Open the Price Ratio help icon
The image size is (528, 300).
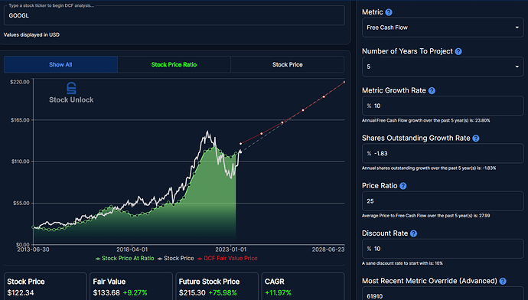403,186
